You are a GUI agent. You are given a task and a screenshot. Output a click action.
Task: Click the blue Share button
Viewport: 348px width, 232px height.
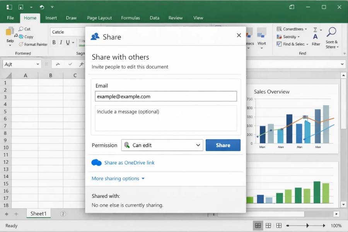[x=223, y=145]
